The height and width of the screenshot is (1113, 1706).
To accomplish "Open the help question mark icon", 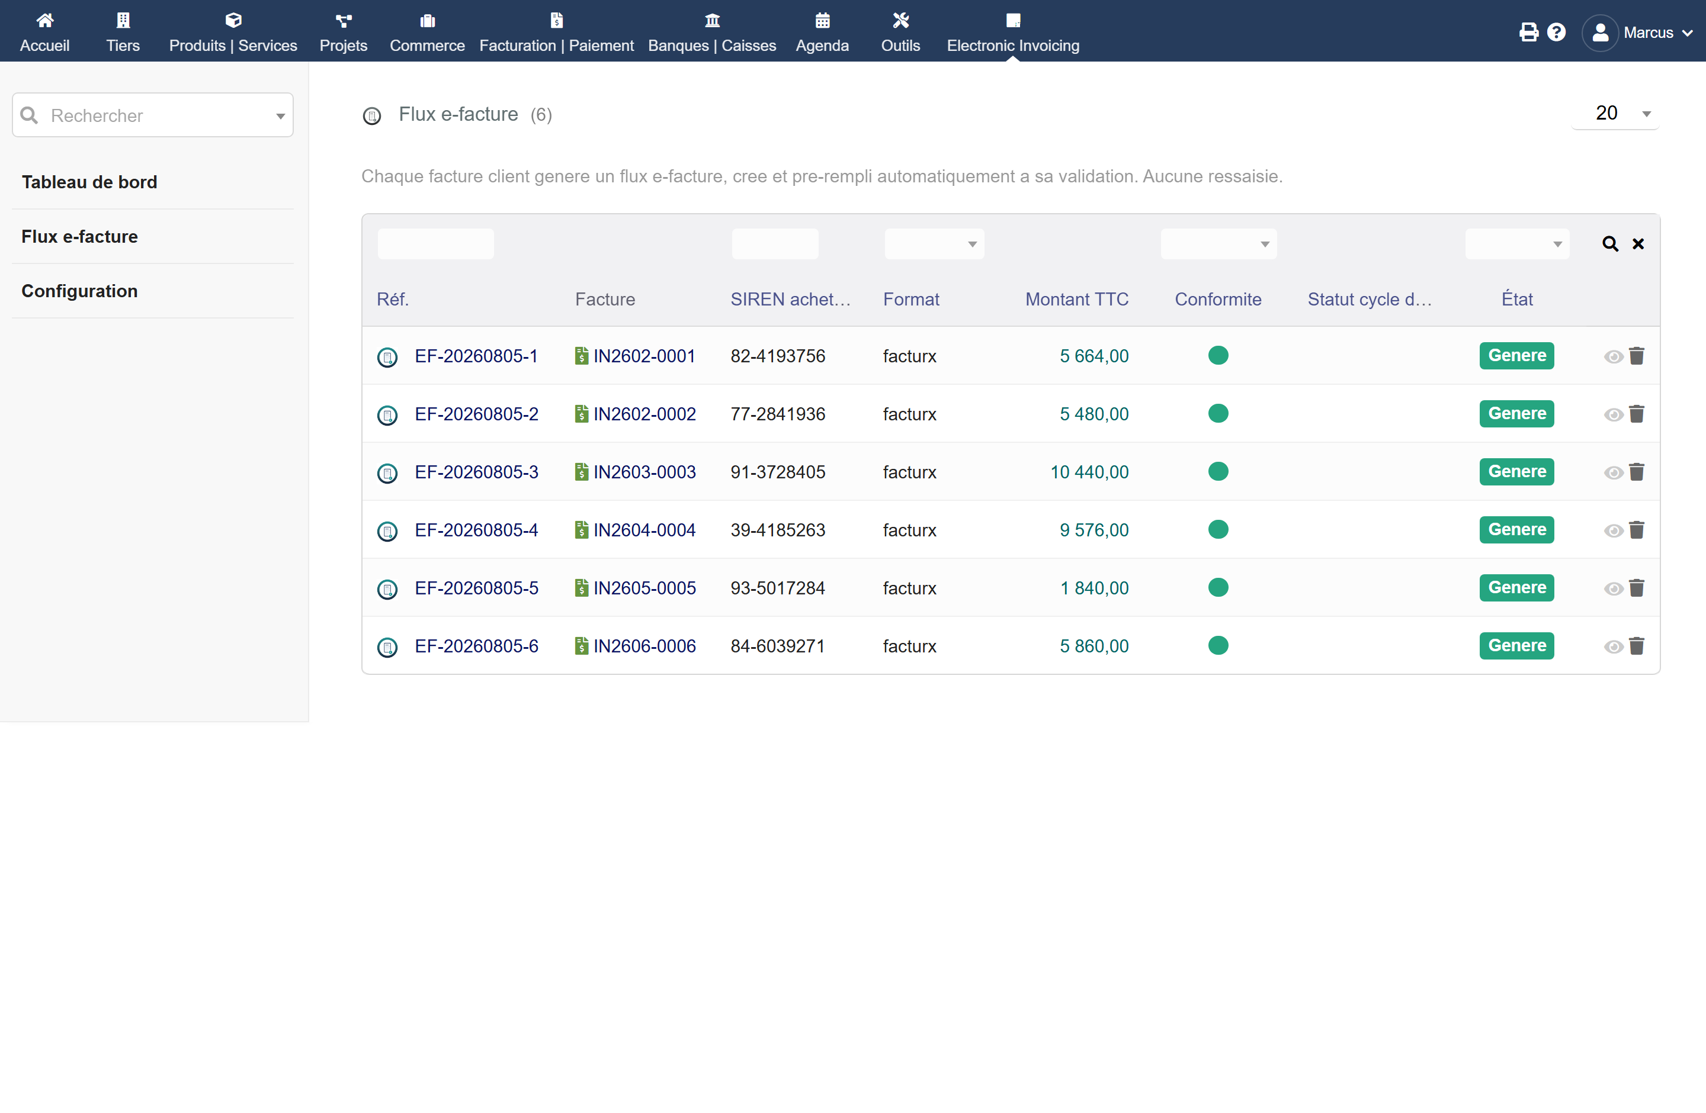I will (1556, 32).
